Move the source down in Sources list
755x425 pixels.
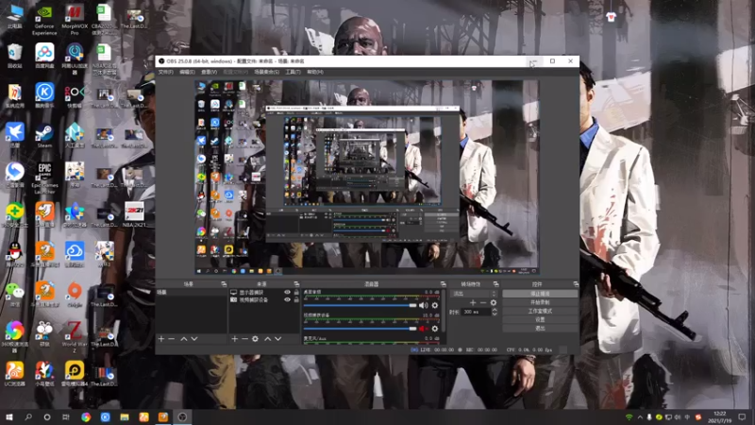click(x=278, y=339)
